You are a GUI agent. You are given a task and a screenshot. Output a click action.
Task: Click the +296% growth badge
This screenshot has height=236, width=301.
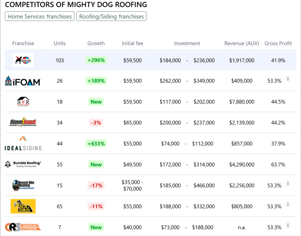click(96, 60)
